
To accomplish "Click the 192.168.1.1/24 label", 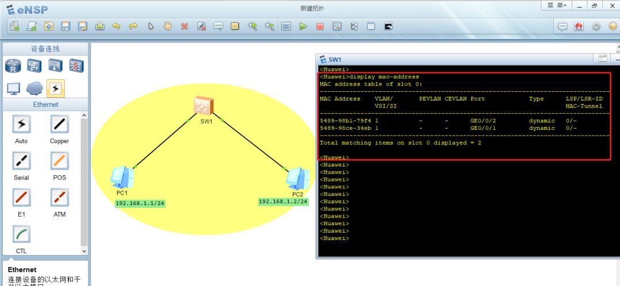I will [140, 204].
